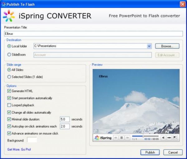Screen dimensions: 187x159
Task: Open the preview player's view options icon
Action: (x=169, y=138)
